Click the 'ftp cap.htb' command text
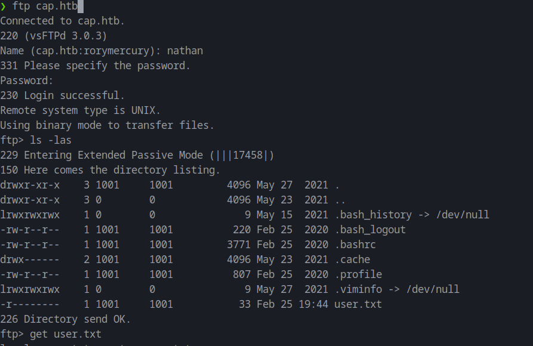533x346 pixels. pos(45,6)
